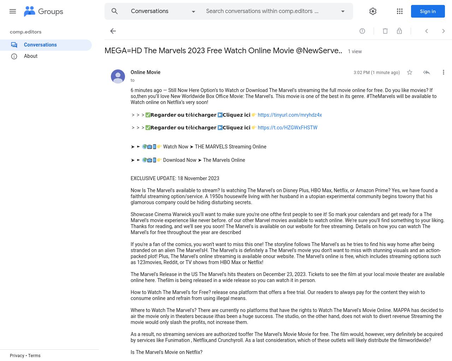Click the Online Movie sender name
Viewport: 452px width, 361px height.
pyautogui.click(x=145, y=72)
